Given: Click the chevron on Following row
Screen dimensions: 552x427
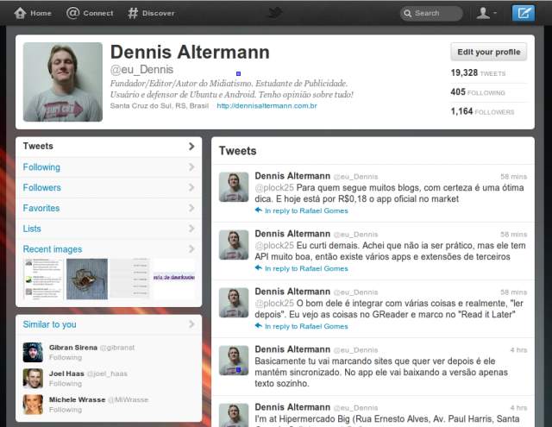Looking at the screenshot, I should click(x=191, y=166).
